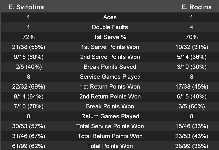This screenshot has height=150, width=219.
Task: Click the Break Points Won label
Action: (x=110, y=106)
